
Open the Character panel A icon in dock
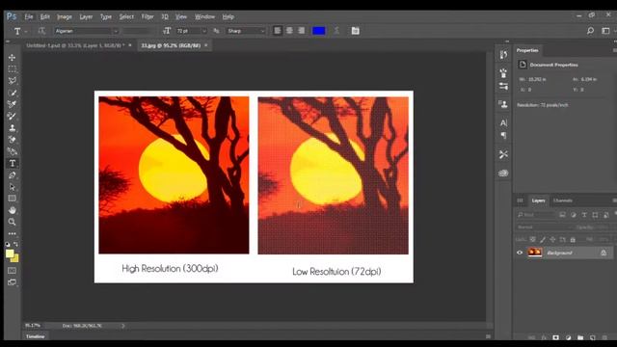pyautogui.click(x=503, y=123)
